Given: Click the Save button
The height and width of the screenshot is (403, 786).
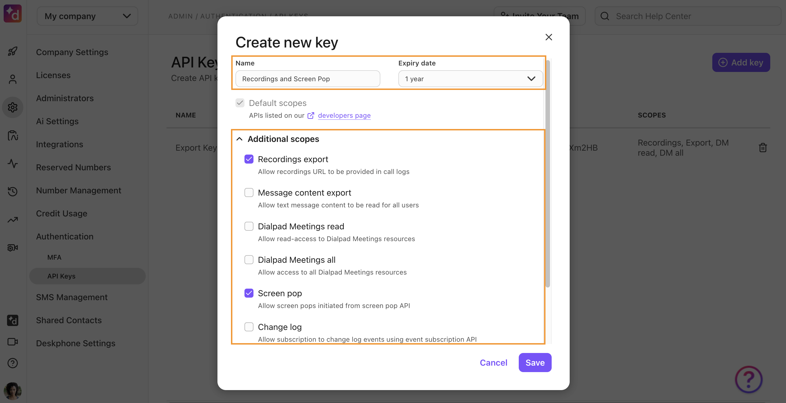Looking at the screenshot, I should [x=535, y=363].
